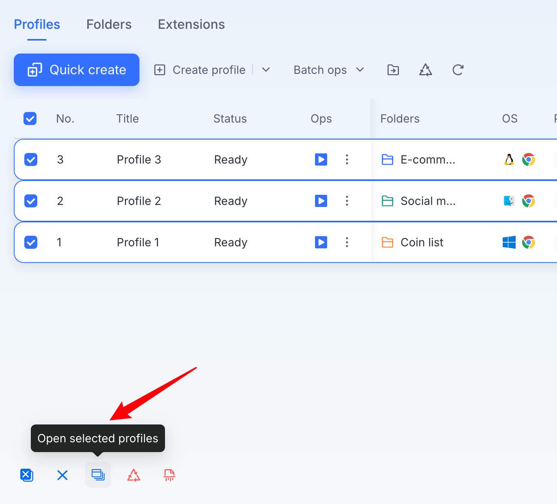Start Profile 3 with play button
Image resolution: width=557 pixels, height=504 pixels.
(321, 159)
